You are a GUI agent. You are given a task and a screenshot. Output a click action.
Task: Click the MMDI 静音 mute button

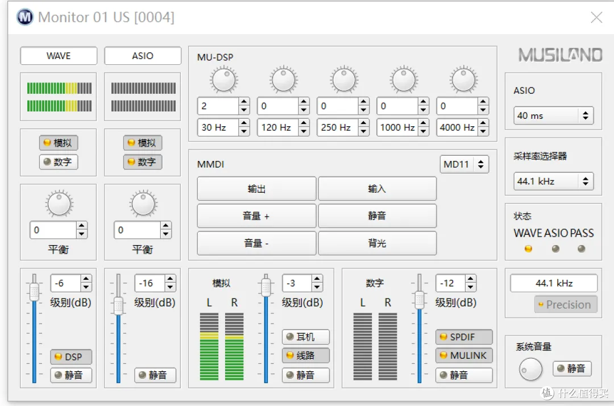pyautogui.click(x=377, y=216)
